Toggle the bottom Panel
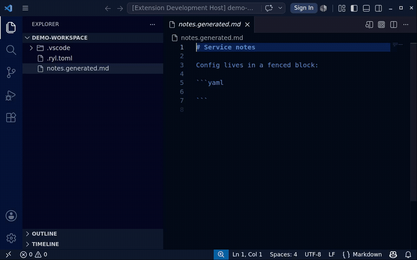Image resolution: width=417 pixels, height=260 pixels. (366, 9)
